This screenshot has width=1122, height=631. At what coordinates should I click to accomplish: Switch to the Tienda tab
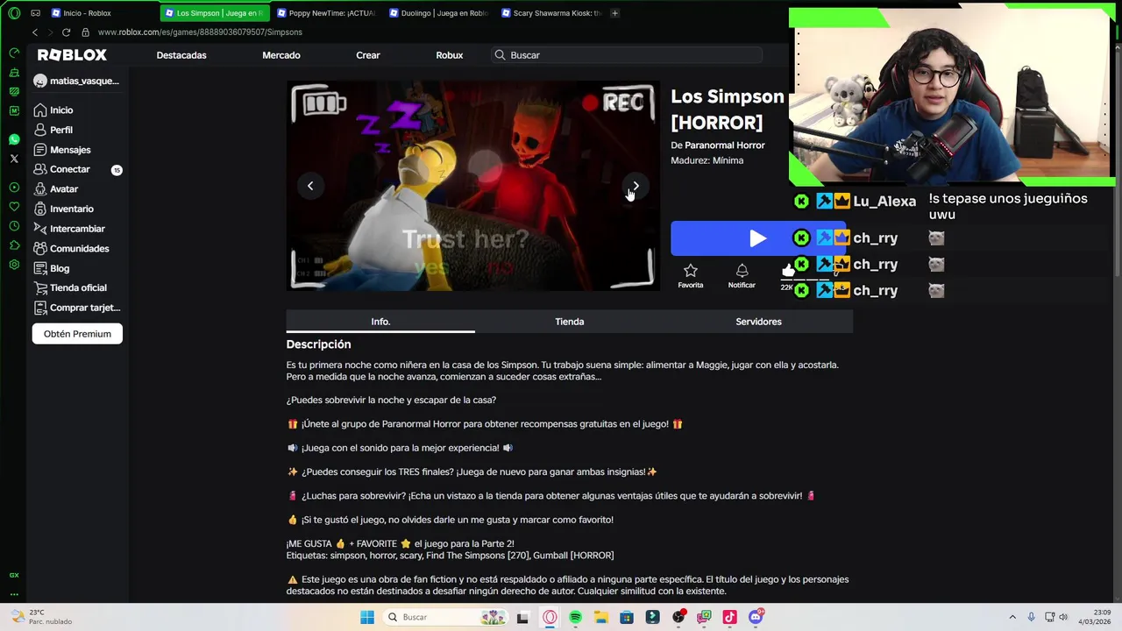coord(570,322)
